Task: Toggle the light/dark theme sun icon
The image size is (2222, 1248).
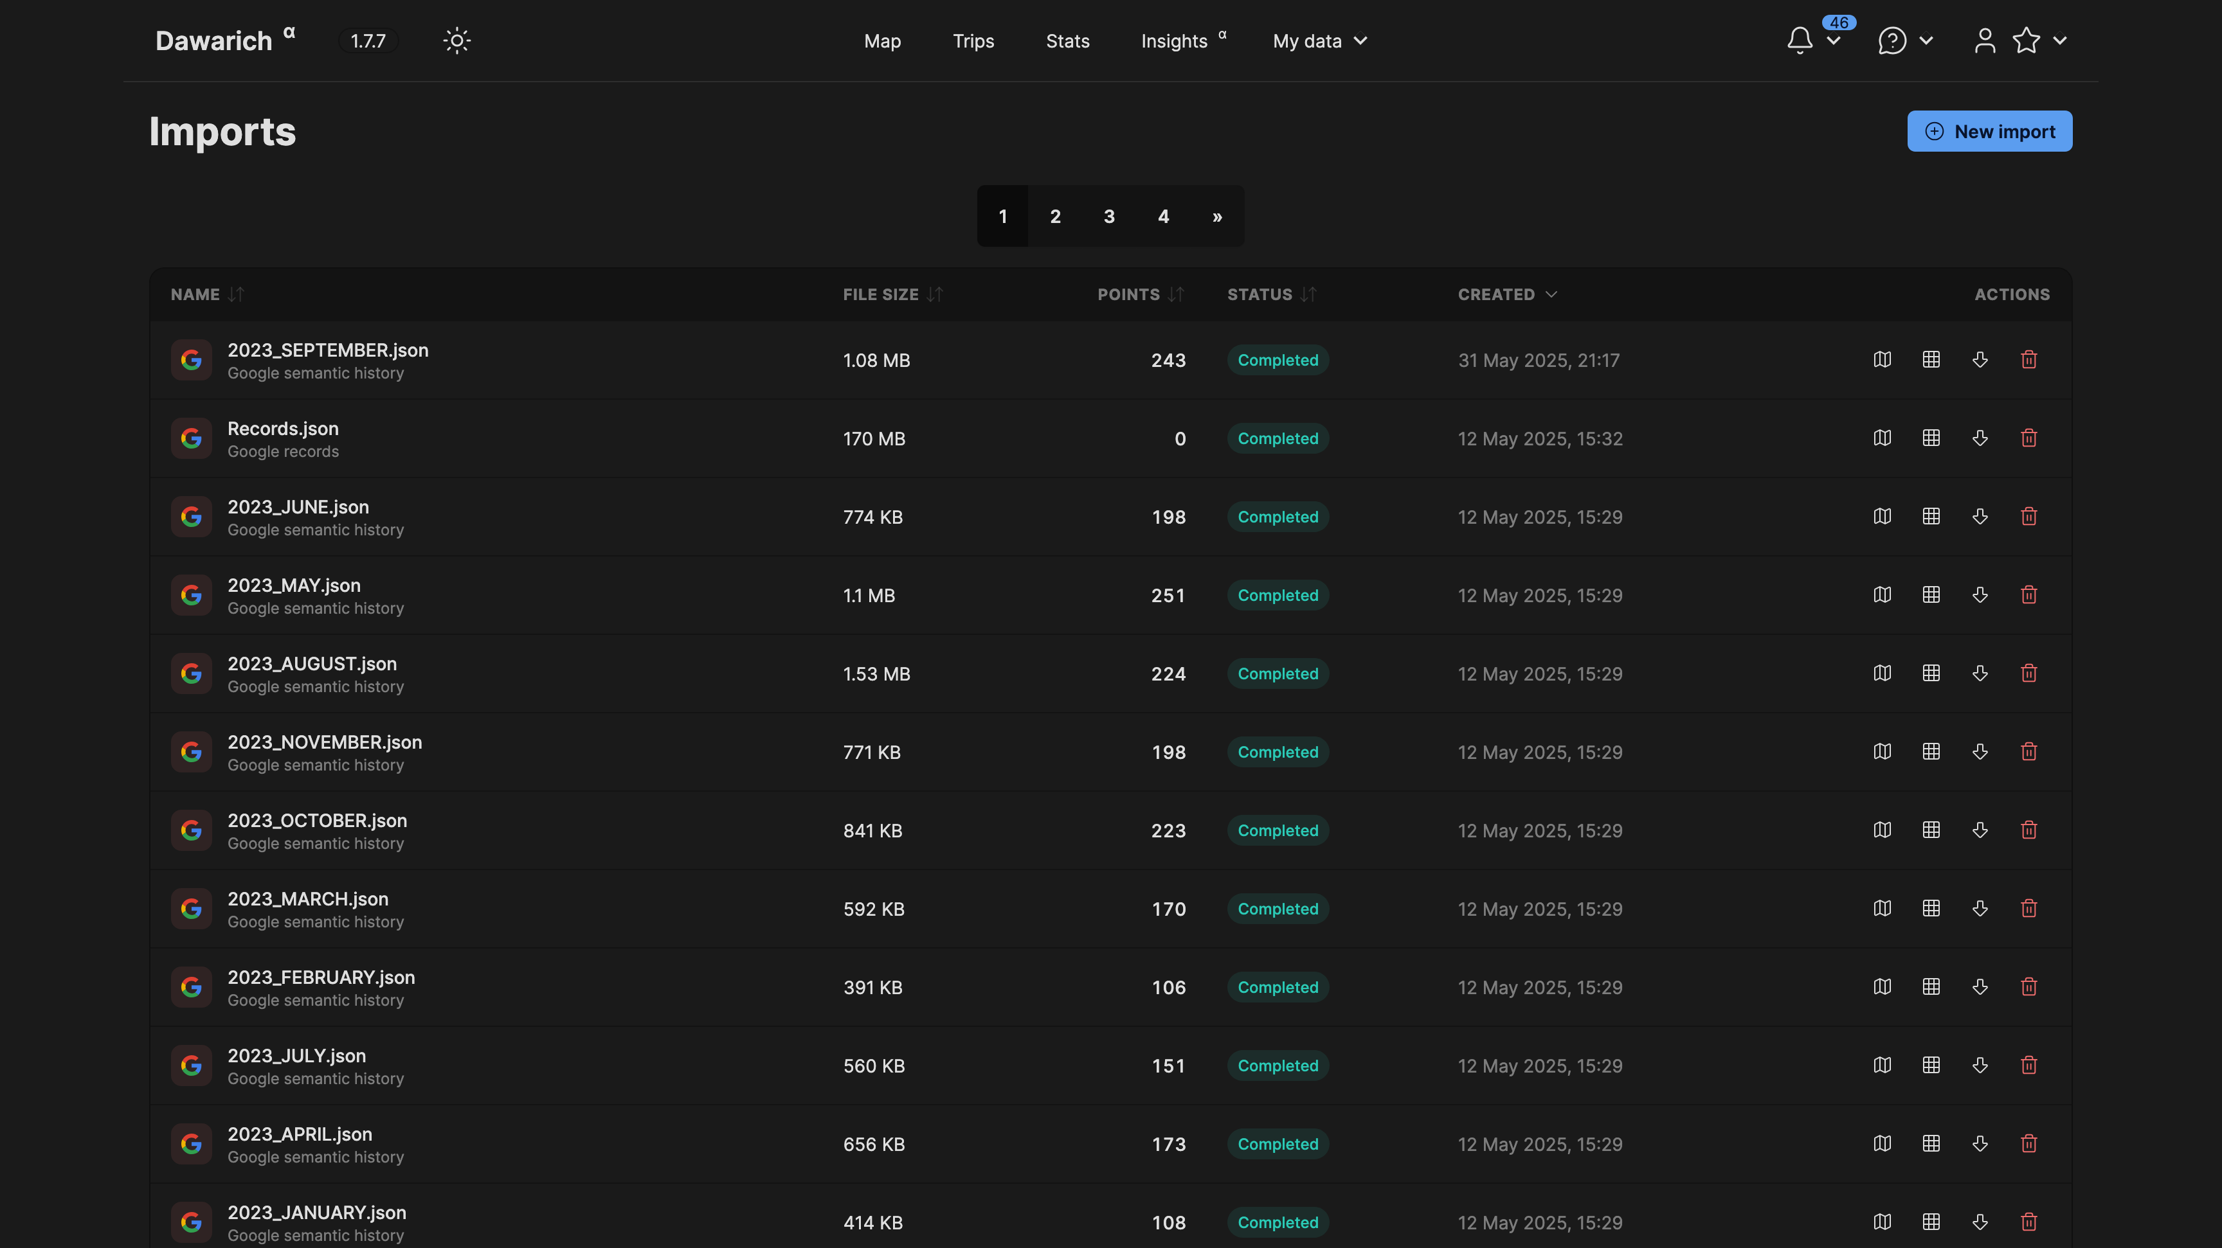Action: (x=456, y=40)
